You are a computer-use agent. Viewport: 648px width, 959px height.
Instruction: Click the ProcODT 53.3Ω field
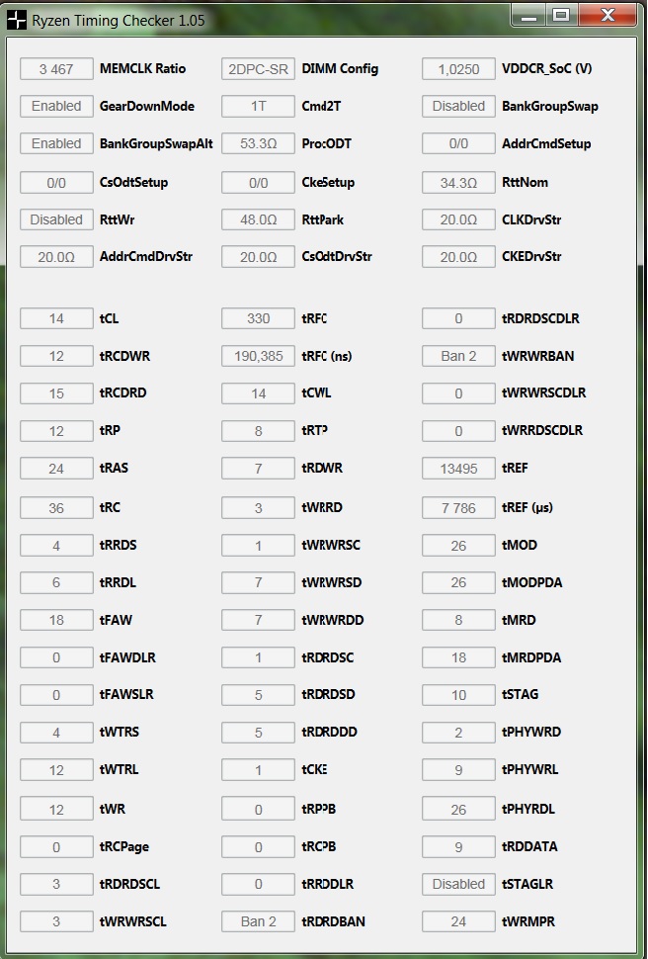pyautogui.click(x=258, y=143)
